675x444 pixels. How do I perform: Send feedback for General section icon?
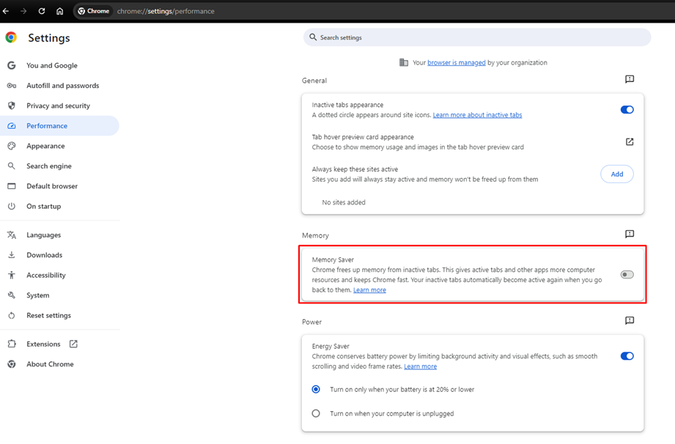pos(630,79)
